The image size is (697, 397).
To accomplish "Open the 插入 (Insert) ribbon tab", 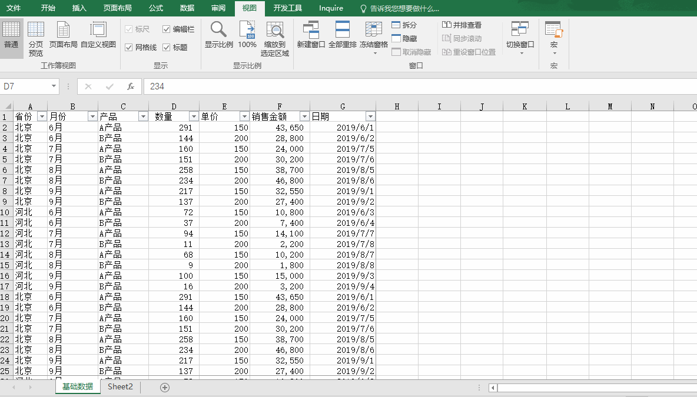I will pyautogui.click(x=79, y=8).
